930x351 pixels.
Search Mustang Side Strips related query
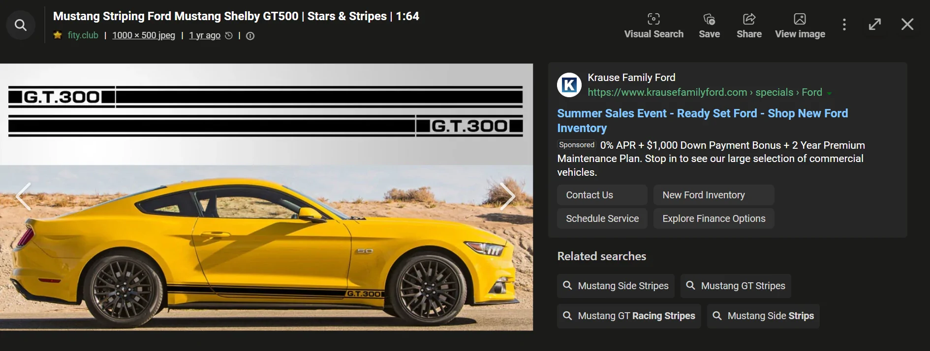point(763,316)
